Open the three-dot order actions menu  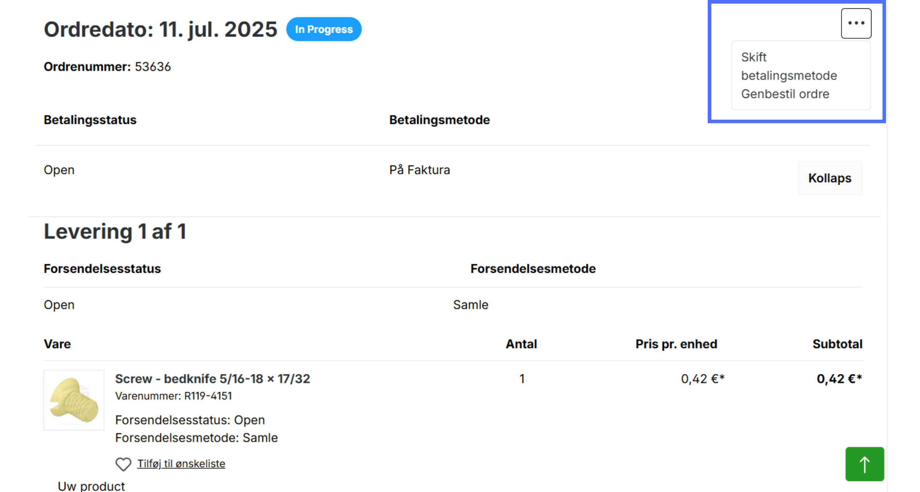(x=856, y=24)
